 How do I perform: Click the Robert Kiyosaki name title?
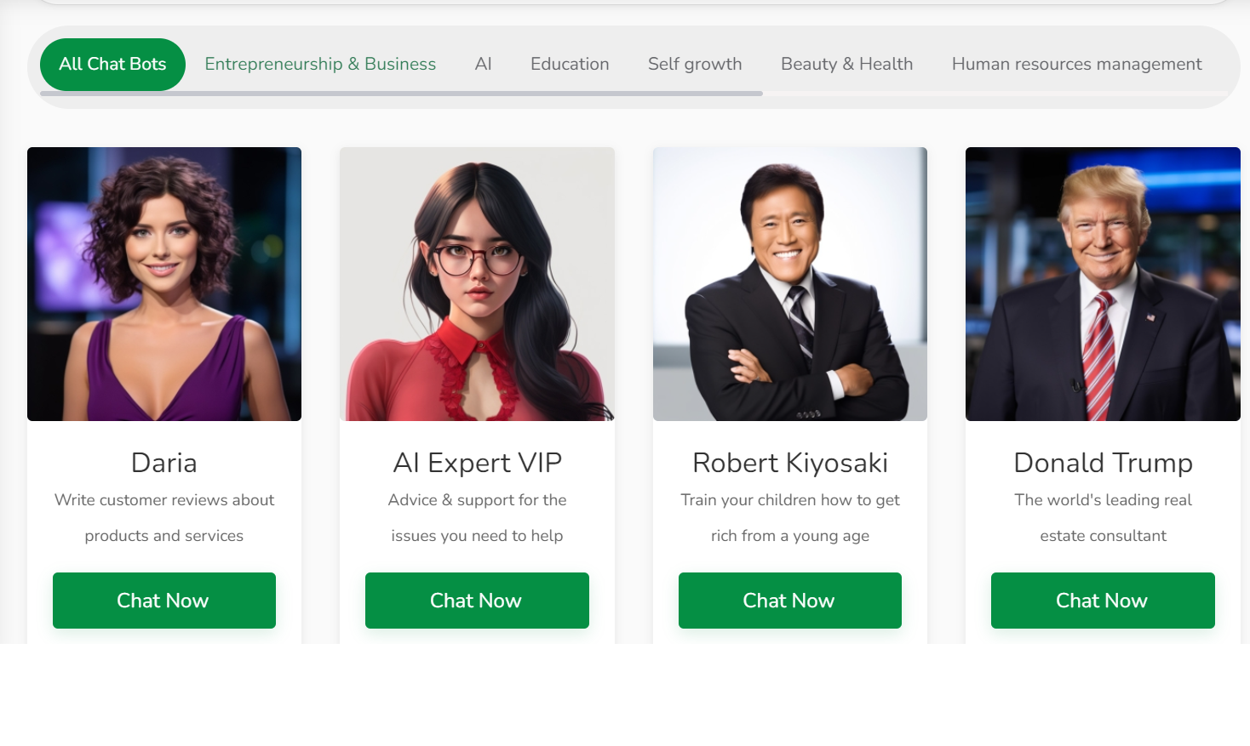790,463
